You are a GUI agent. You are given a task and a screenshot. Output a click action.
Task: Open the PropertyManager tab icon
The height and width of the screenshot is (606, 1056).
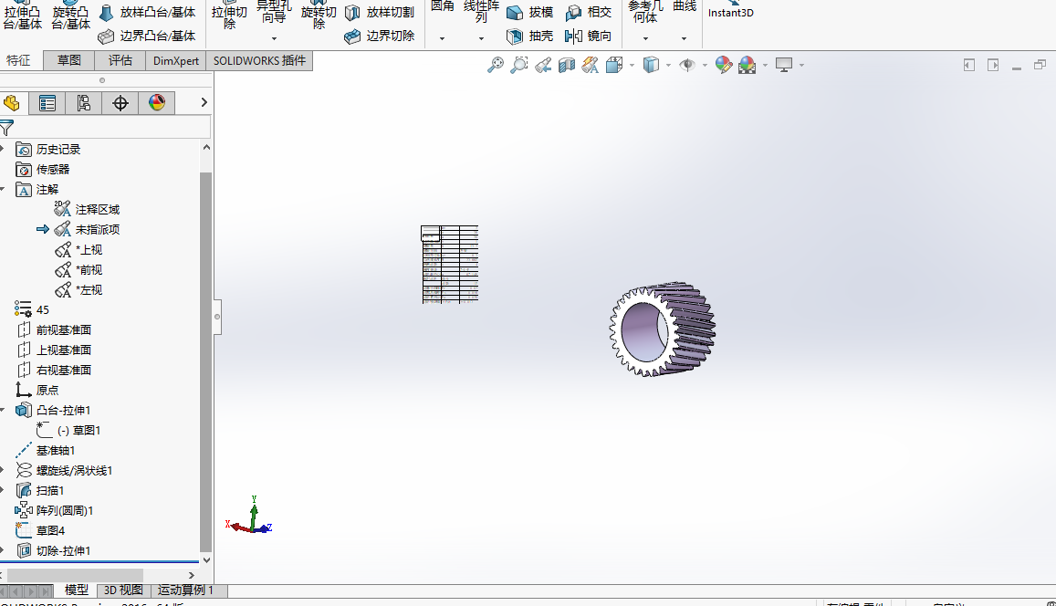tap(47, 103)
